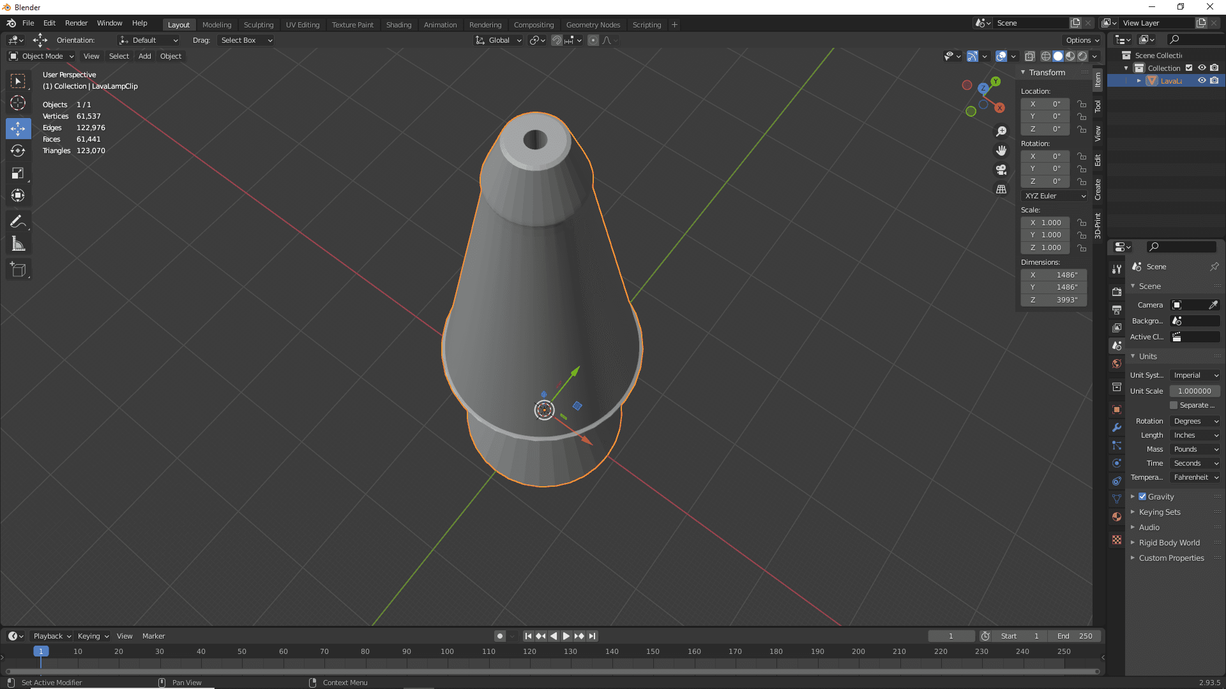Viewport: 1226px width, 689px height.
Task: Toggle camera view icon
Action: (x=1001, y=170)
